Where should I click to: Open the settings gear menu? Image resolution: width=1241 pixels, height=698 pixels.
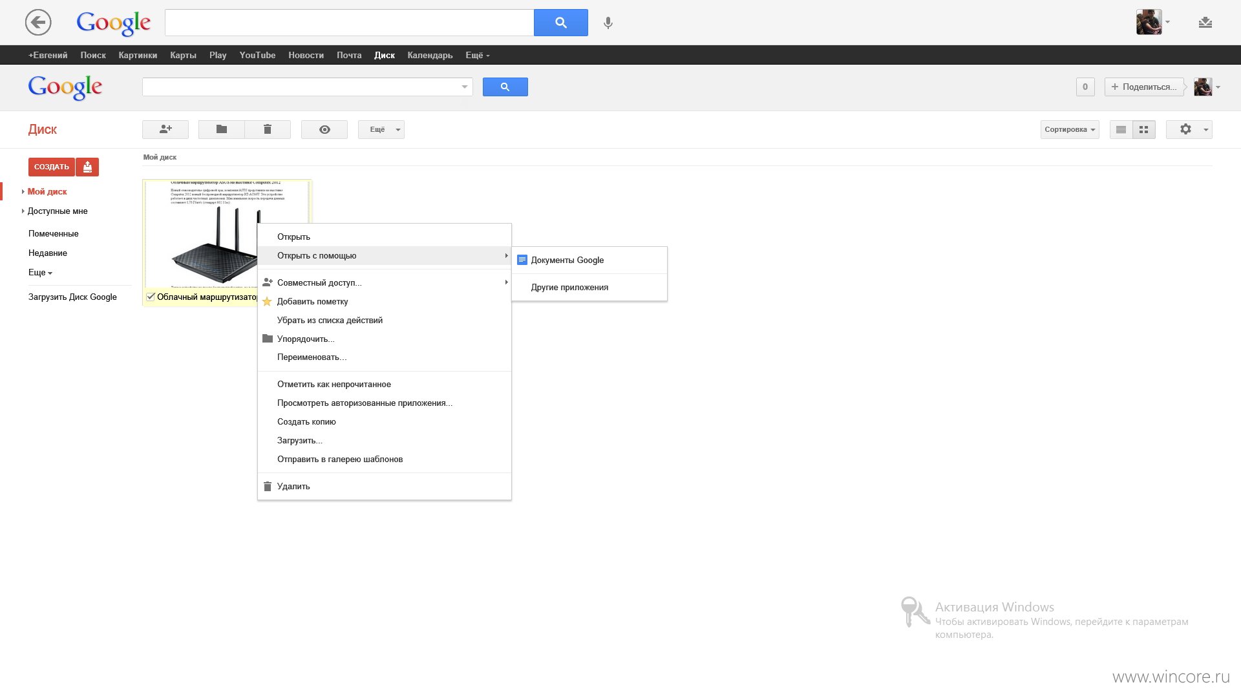click(1189, 129)
